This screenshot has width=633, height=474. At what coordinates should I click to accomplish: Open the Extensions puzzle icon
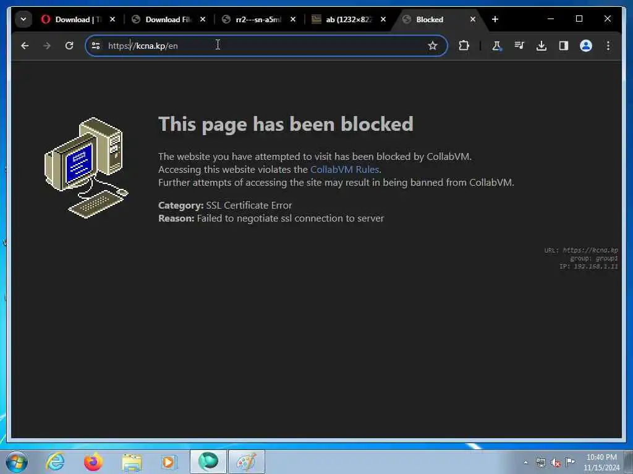464,46
